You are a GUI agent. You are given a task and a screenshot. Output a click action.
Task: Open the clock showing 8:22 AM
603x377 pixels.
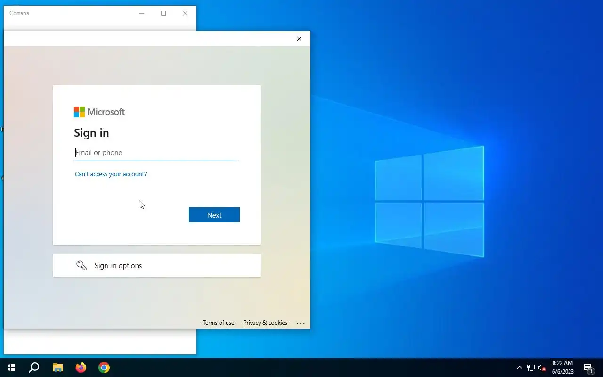(x=562, y=368)
